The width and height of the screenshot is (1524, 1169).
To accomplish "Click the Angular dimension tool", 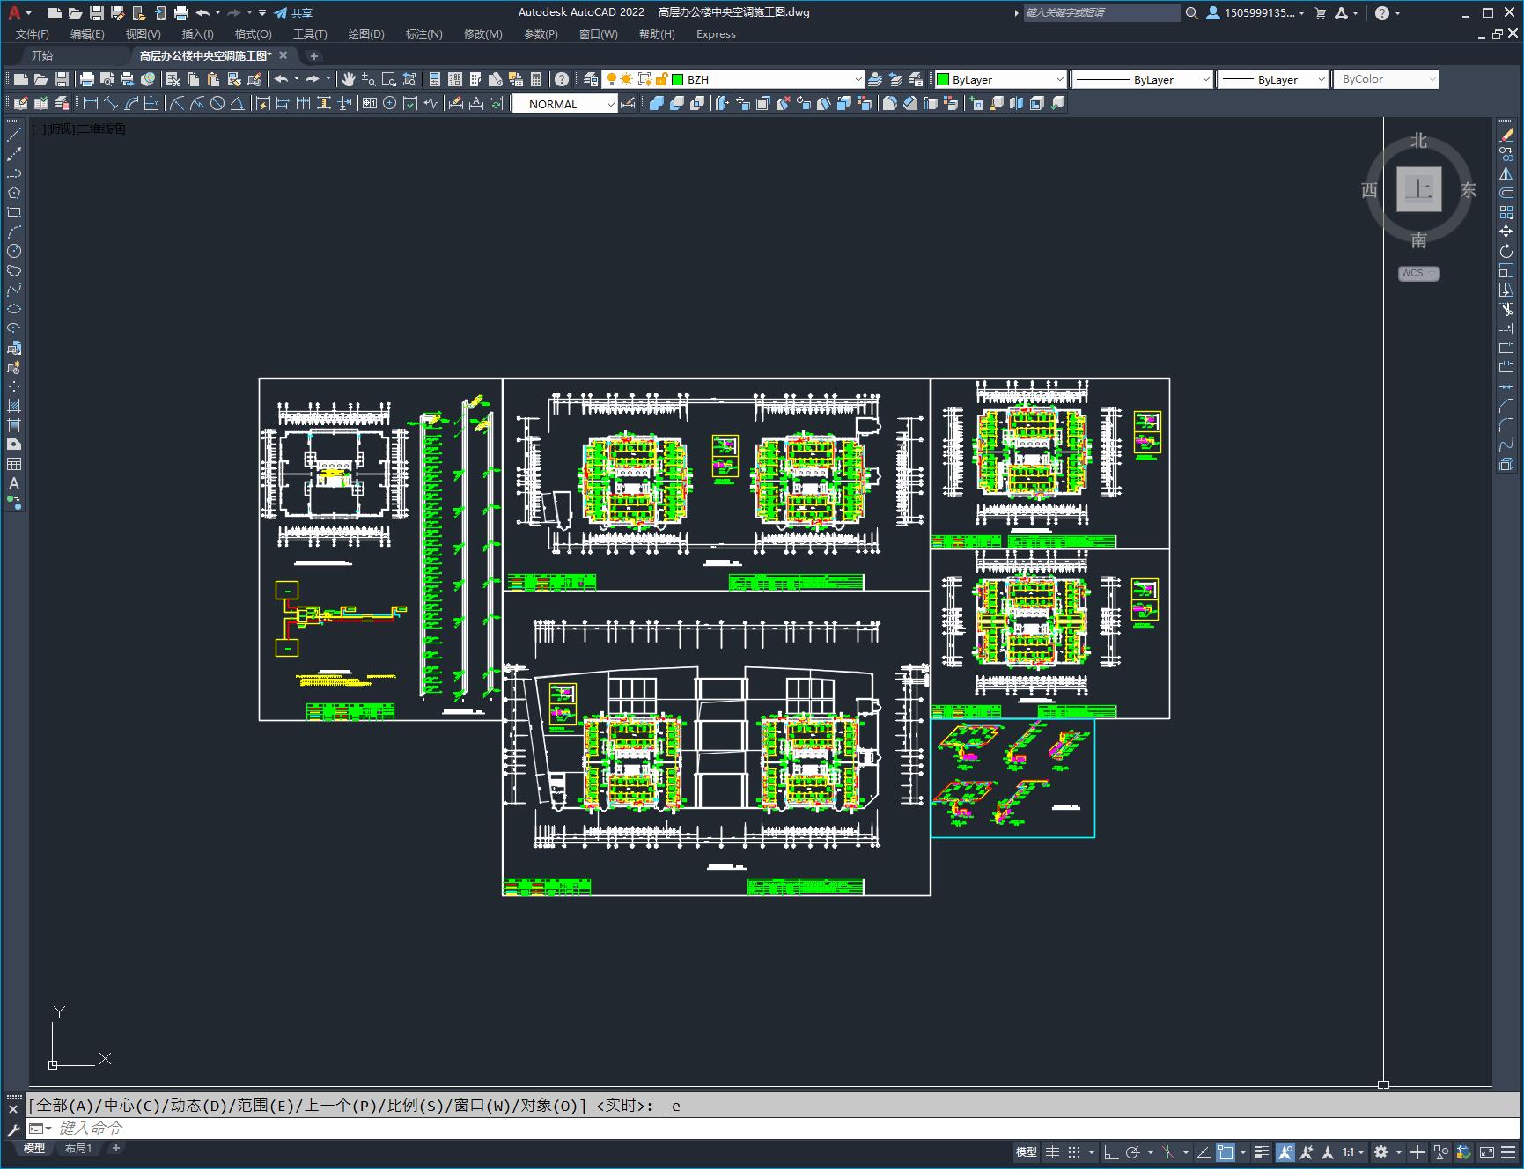I will tap(237, 103).
